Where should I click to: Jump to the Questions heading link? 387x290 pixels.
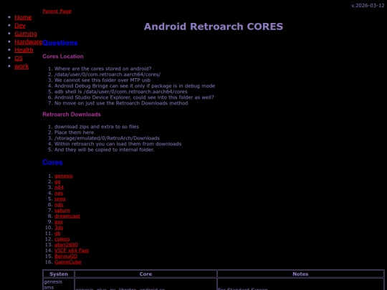pos(60,43)
